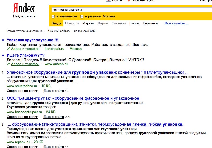The width and height of the screenshot is (212, 148).
Task: Open result about 'термоусадочная пленка, гибкая упаковка'
Action: click(x=95, y=124)
